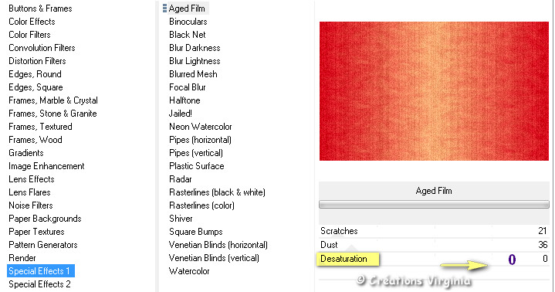Screen dimensions: 555x292
Task: Select the Buttons & Frames category
Action: click(40, 8)
